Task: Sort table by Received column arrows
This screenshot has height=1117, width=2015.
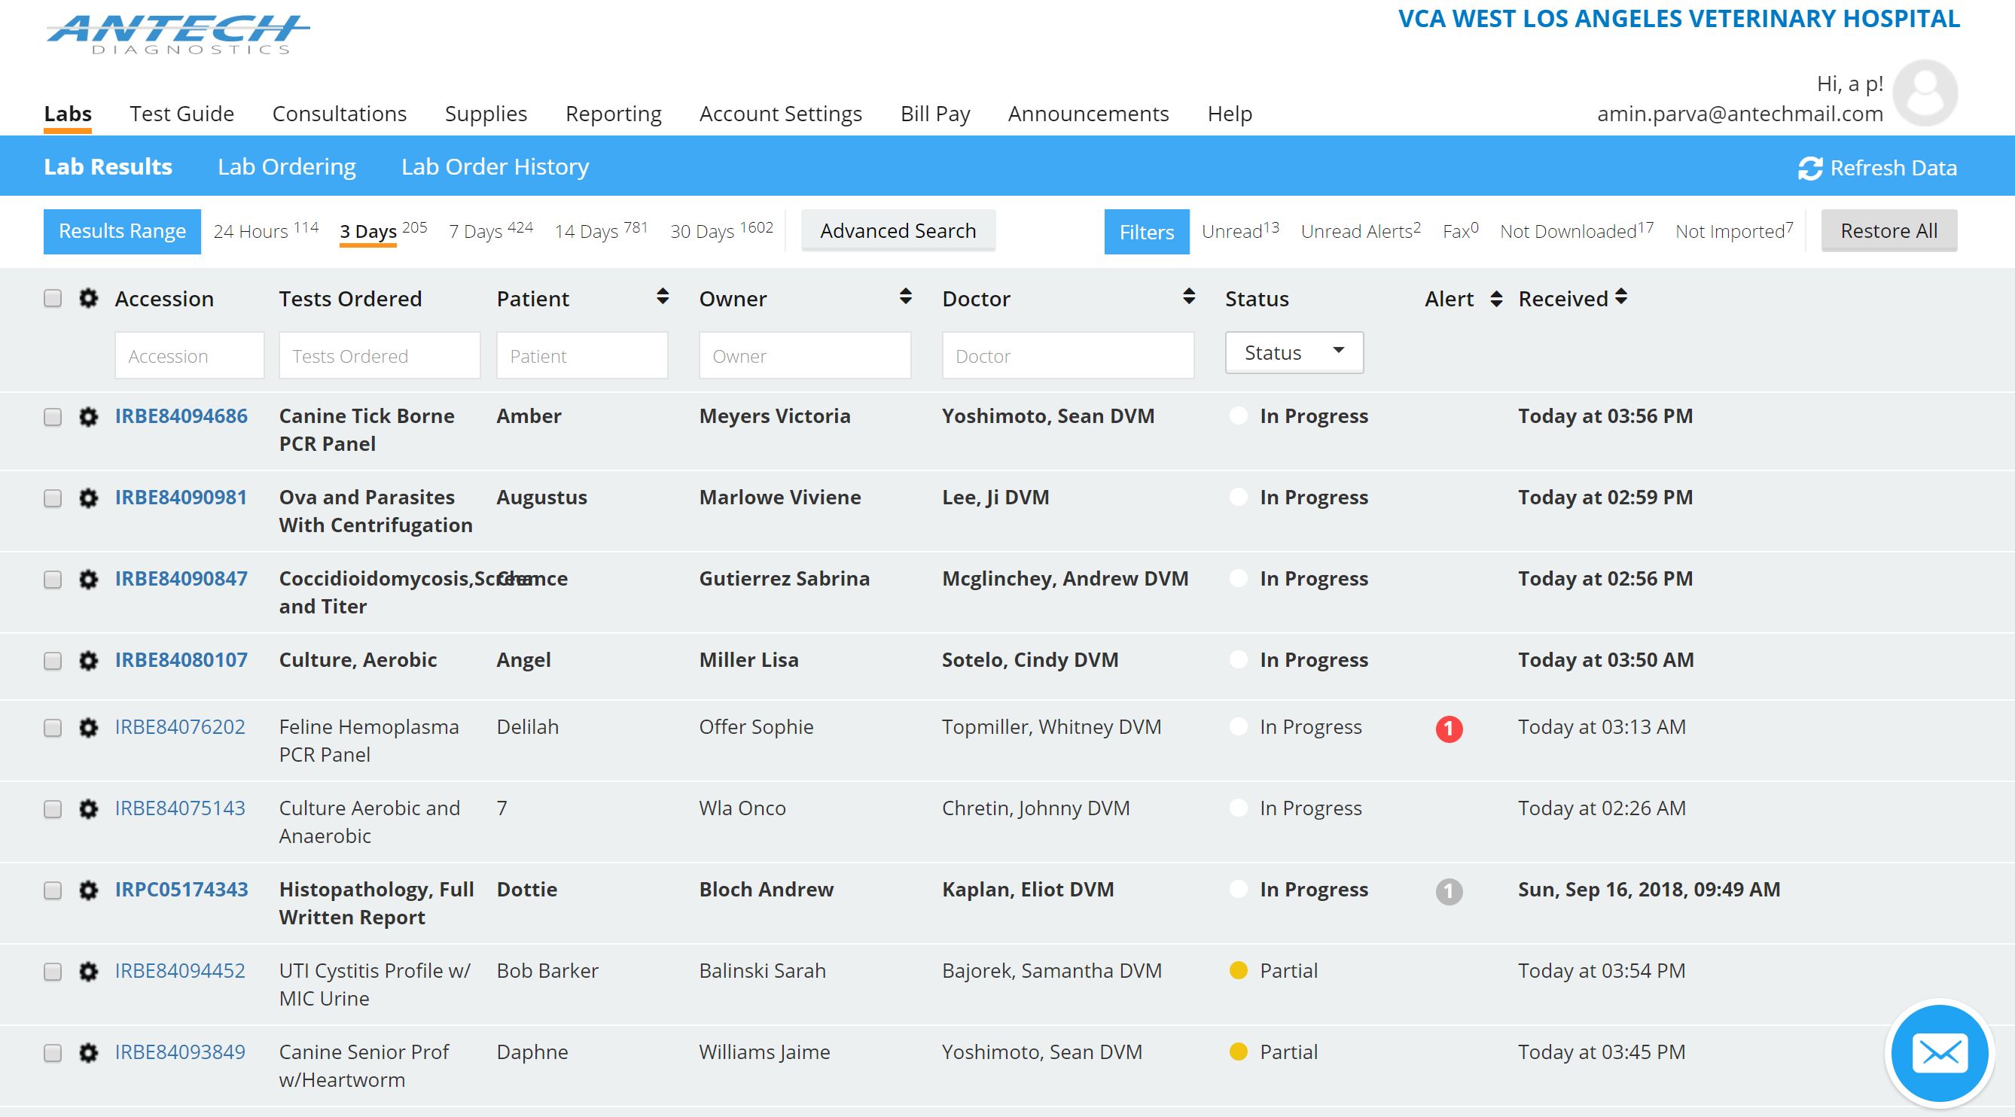Action: tap(1620, 297)
